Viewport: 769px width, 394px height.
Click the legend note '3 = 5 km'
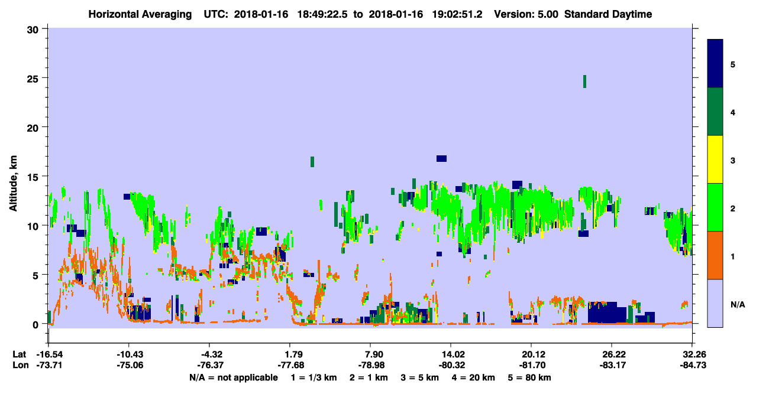pyautogui.click(x=419, y=377)
